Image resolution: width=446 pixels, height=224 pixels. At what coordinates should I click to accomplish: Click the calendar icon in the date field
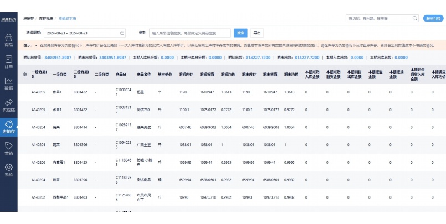pyautogui.click(x=122, y=33)
